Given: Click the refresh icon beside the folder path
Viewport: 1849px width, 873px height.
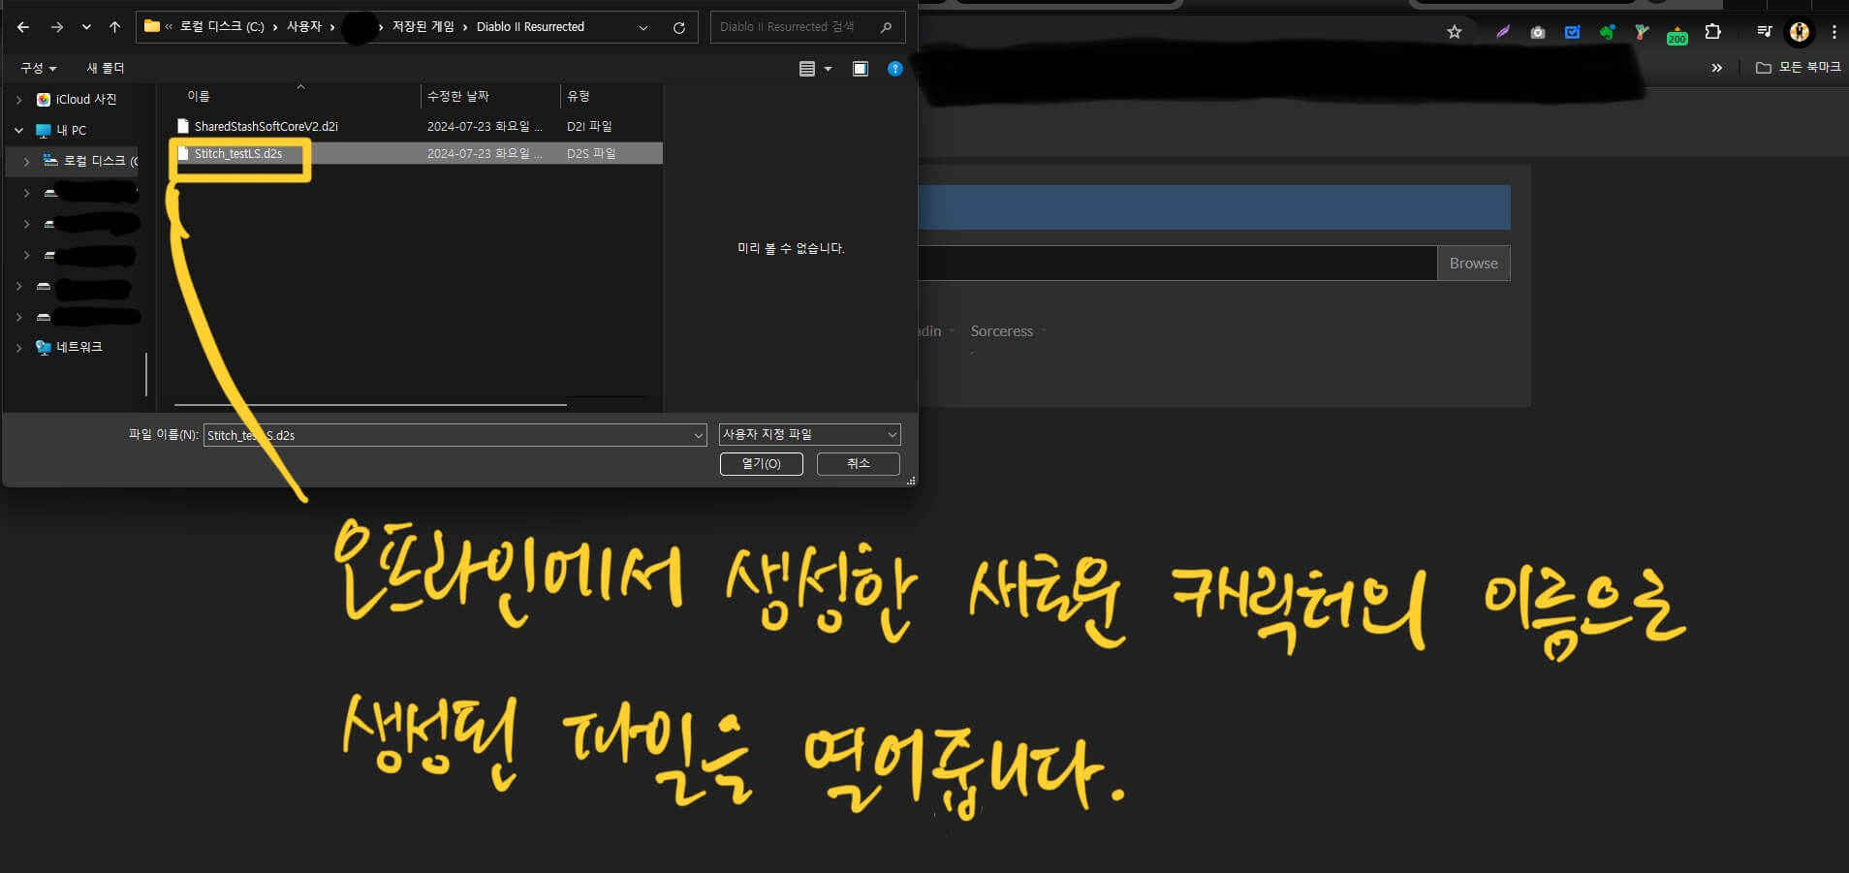Looking at the screenshot, I should click(x=679, y=26).
